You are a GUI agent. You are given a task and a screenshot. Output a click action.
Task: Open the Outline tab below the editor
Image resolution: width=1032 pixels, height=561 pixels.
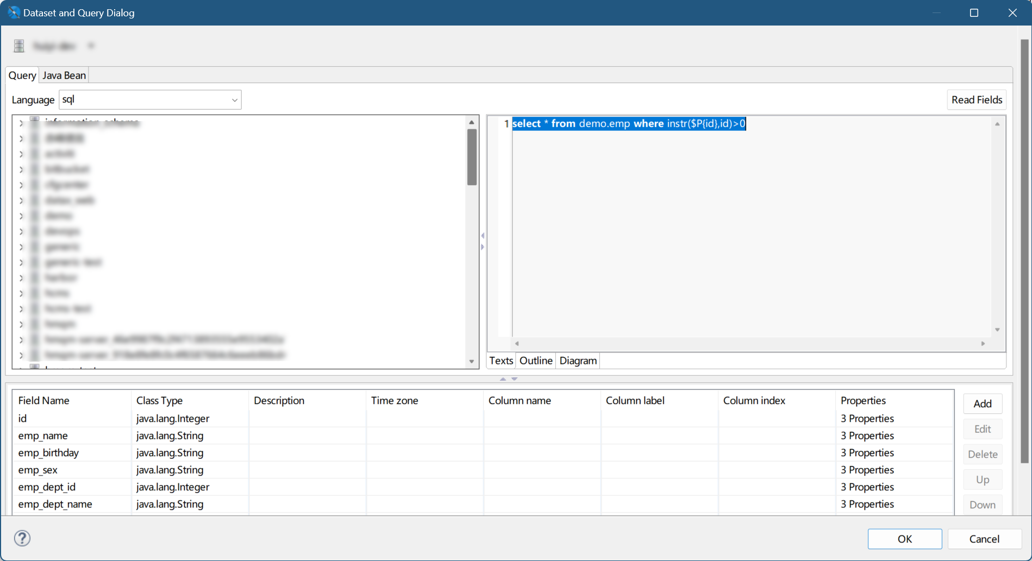pos(535,361)
